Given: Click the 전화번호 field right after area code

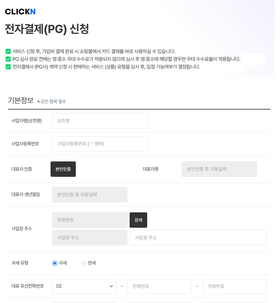Looking at the screenshot, I should coord(159,286).
